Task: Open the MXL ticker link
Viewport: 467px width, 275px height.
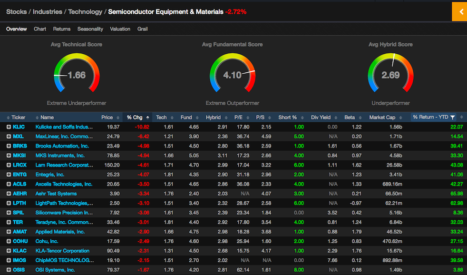Action: click(18, 137)
